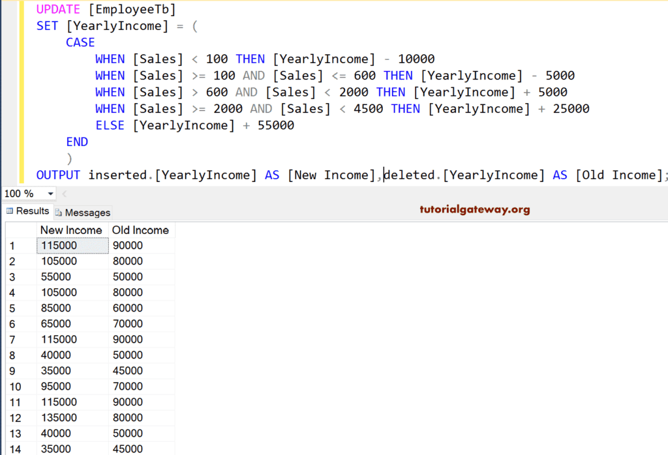Click the CASE keyword in the query
The image size is (668, 455).
click(x=80, y=42)
